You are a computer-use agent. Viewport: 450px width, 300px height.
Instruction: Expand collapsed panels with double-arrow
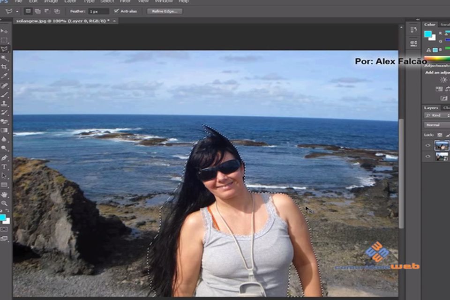coord(418,20)
